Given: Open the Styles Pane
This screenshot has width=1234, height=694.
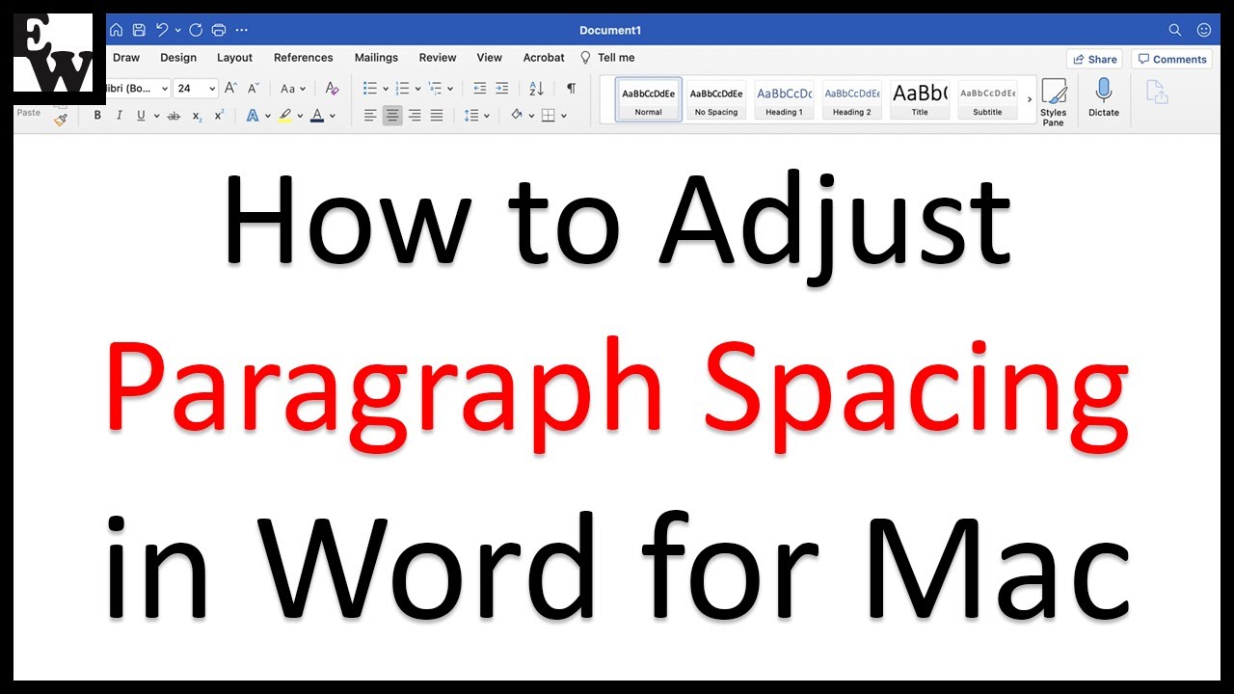Looking at the screenshot, I should click(x=1054, y=102).
